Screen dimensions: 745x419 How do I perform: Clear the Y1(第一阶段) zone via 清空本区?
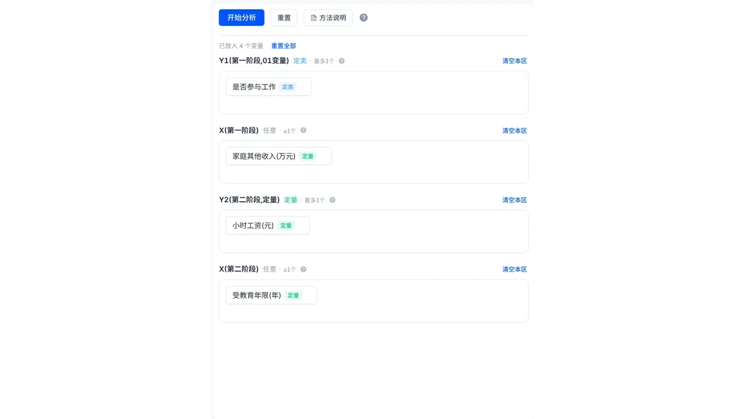515,61
